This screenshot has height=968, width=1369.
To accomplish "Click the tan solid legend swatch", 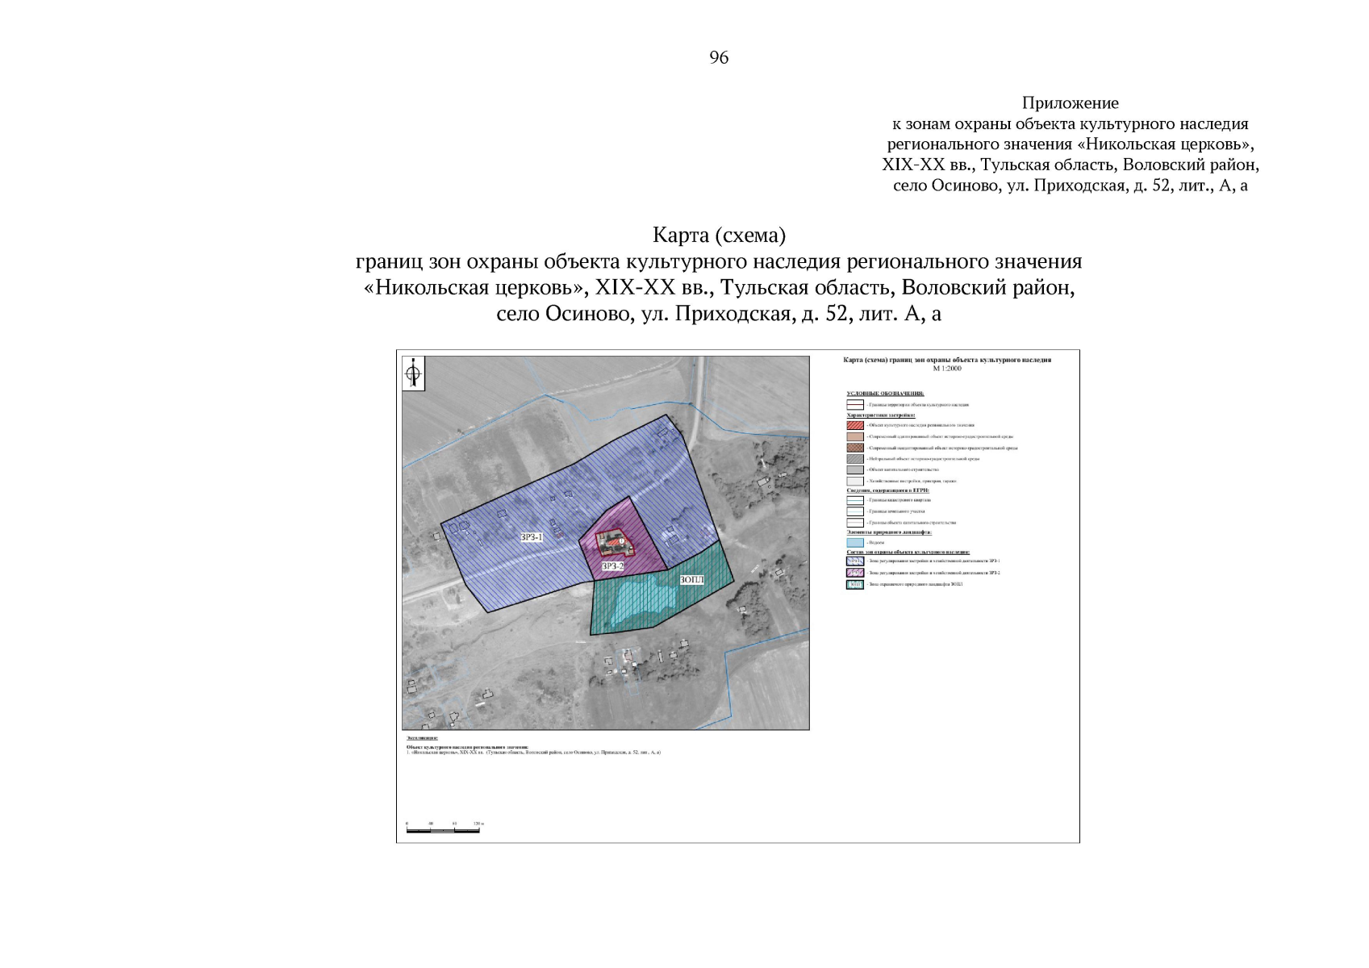I will pos(854,436).
